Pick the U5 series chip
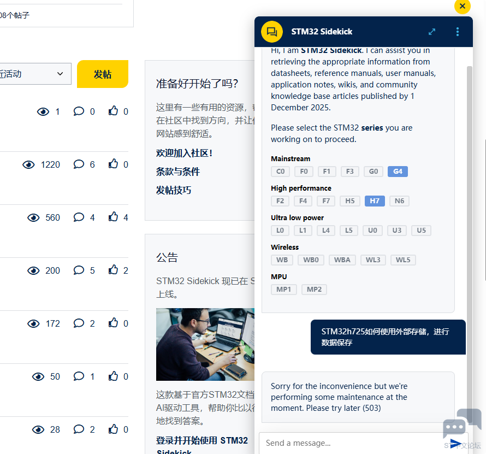 pyautogui.click(x=421, y=231)
